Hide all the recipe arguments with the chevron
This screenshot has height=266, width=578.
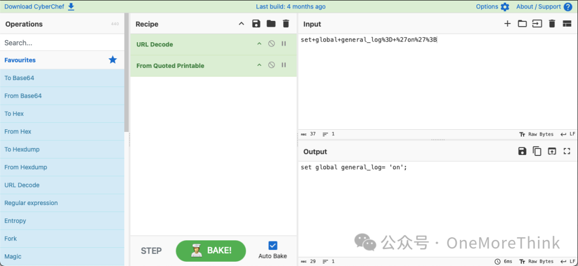point(241,24)
